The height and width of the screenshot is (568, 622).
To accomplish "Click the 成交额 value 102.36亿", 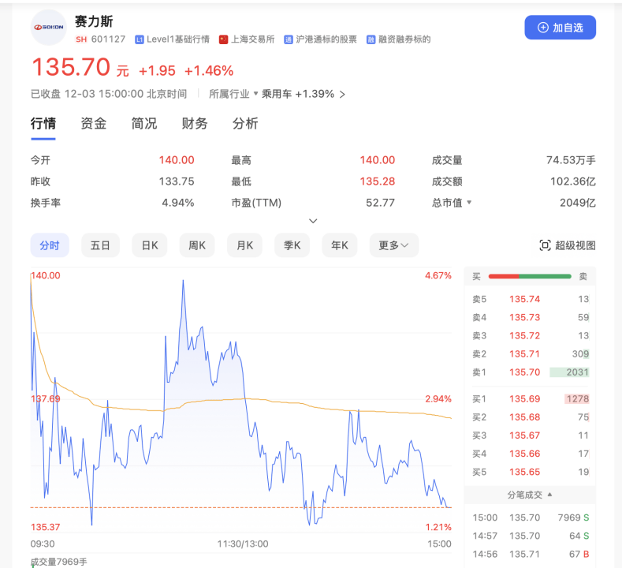I will 573,181.
